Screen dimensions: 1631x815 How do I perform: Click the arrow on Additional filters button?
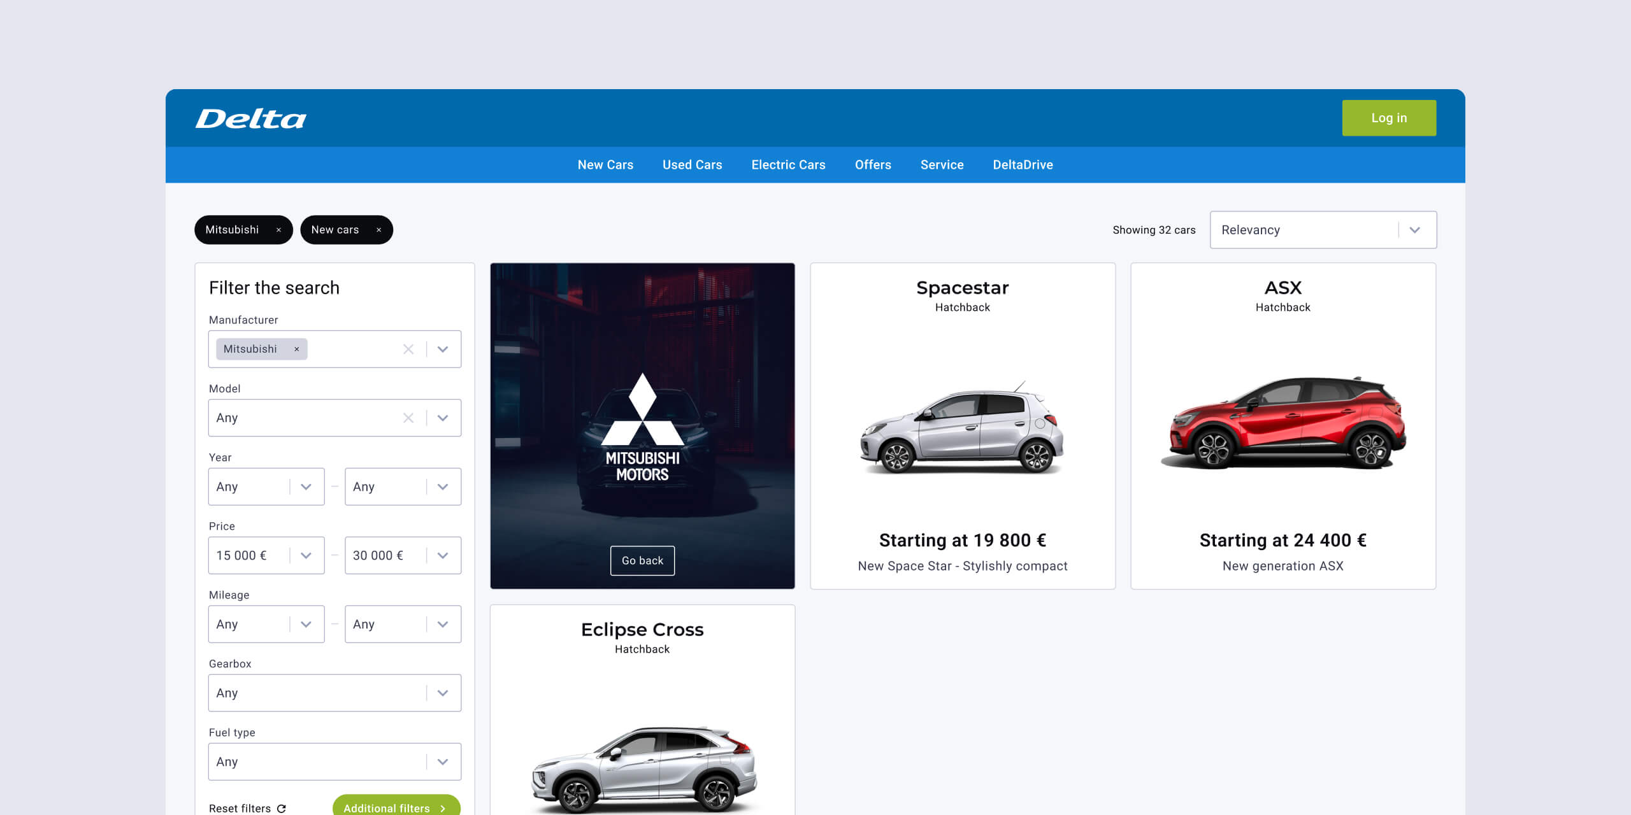tap(443, 808)
